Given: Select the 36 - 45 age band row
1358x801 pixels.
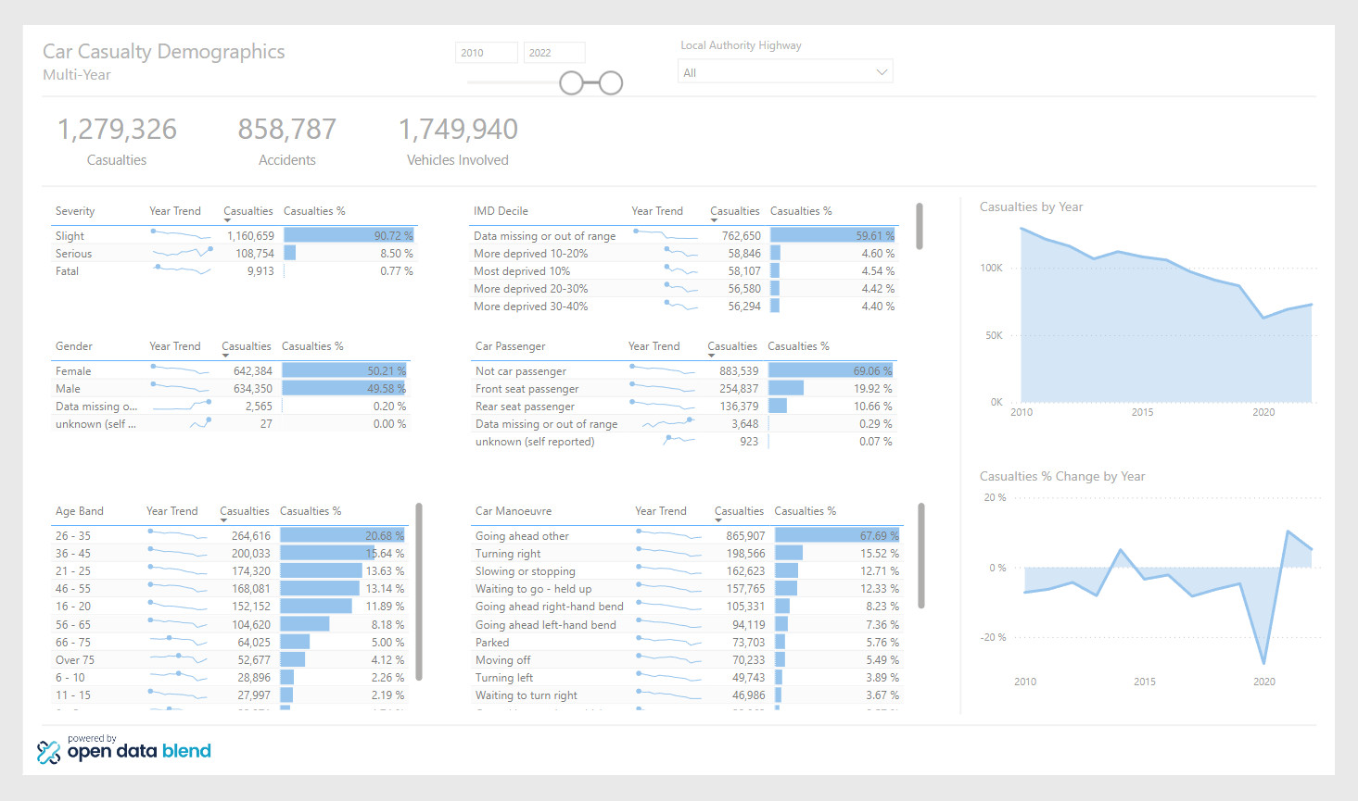Looking at the screenshot, I should coord(230,554).
